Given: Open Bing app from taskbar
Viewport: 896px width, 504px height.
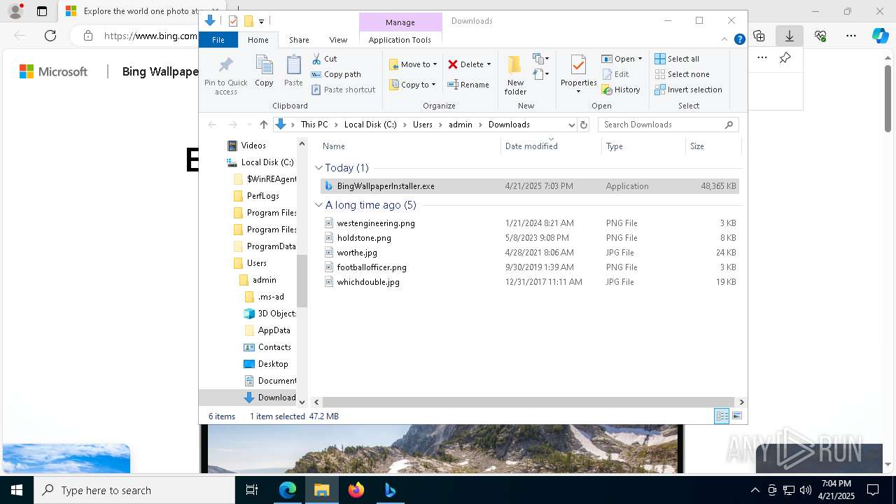Looking at the screenshot, I should pyautogui.click(x=391, y=490).
